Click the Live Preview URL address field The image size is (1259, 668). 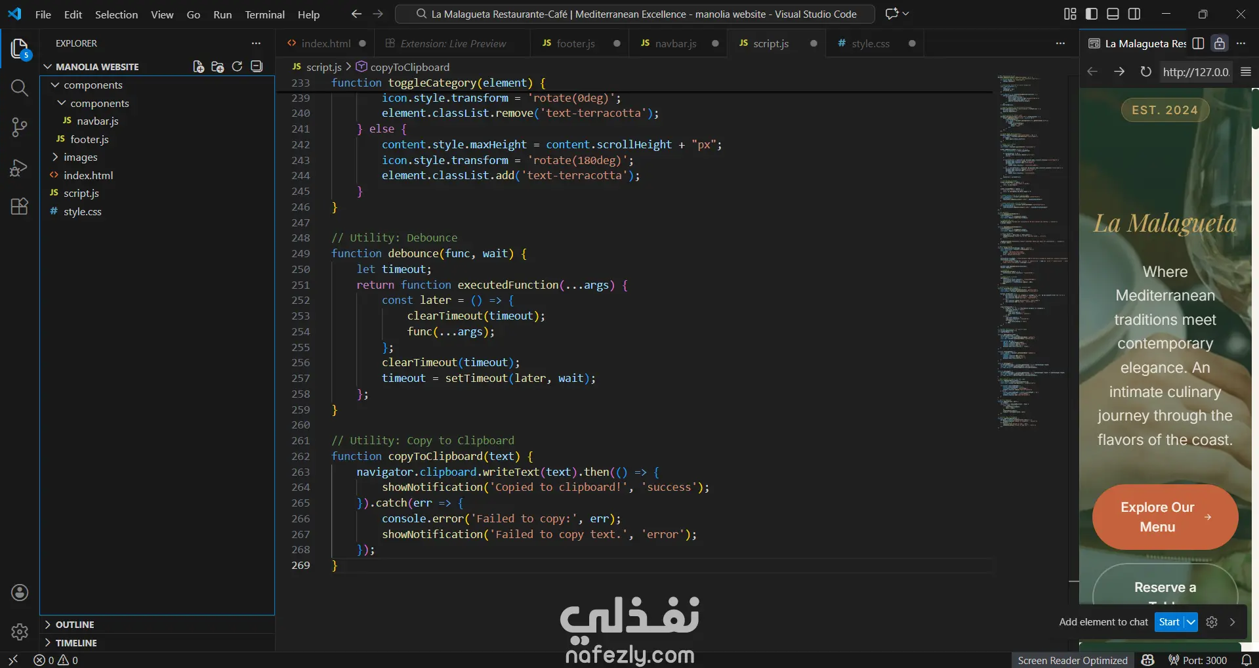(1196, 72)
